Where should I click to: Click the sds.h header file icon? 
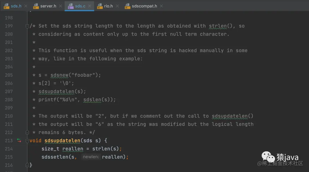point(7,6)
